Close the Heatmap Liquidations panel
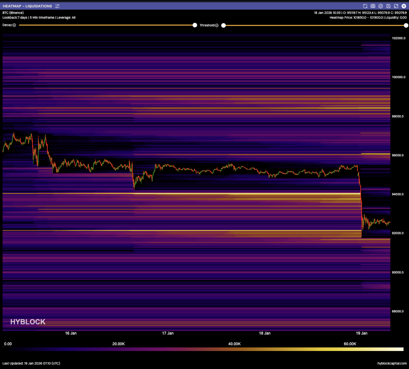The height and width of the screenshot is (369, 409). click(404, 6)
